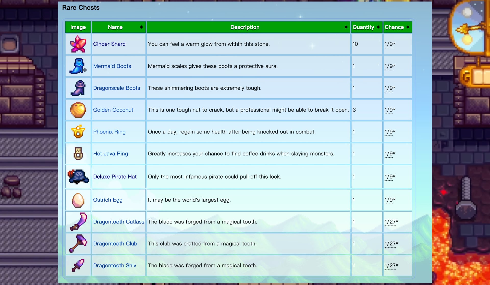Viewport: 490px width, 285px height.
Task: Open the Dragontooth Club link
Action: [x=115, y=244]
